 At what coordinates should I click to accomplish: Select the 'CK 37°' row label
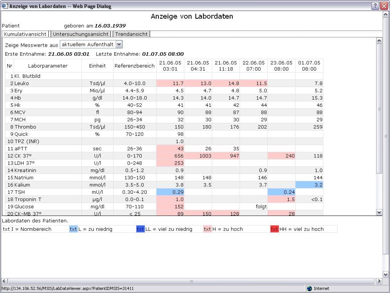[23, 156]
